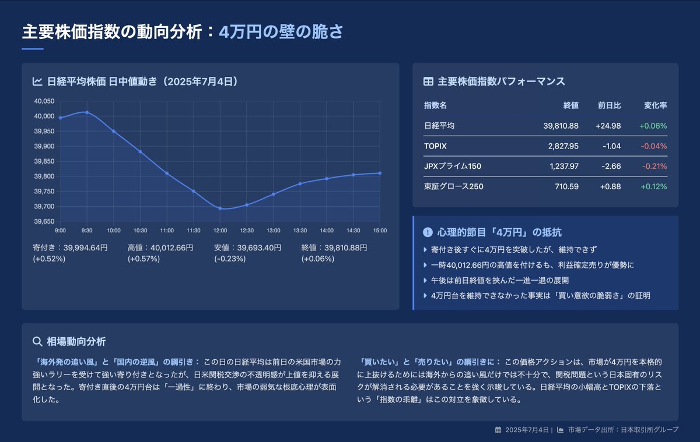Select the 日経平均 row name

coord(439,126)
